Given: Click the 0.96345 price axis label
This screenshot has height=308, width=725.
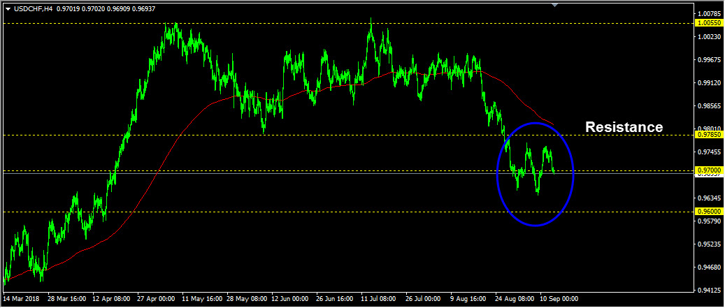Looking at the screenshot, I should click(710, 198).
